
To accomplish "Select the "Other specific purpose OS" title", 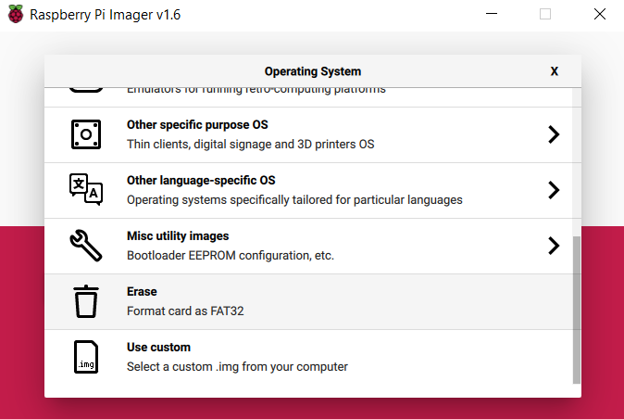I will point(197,125).
